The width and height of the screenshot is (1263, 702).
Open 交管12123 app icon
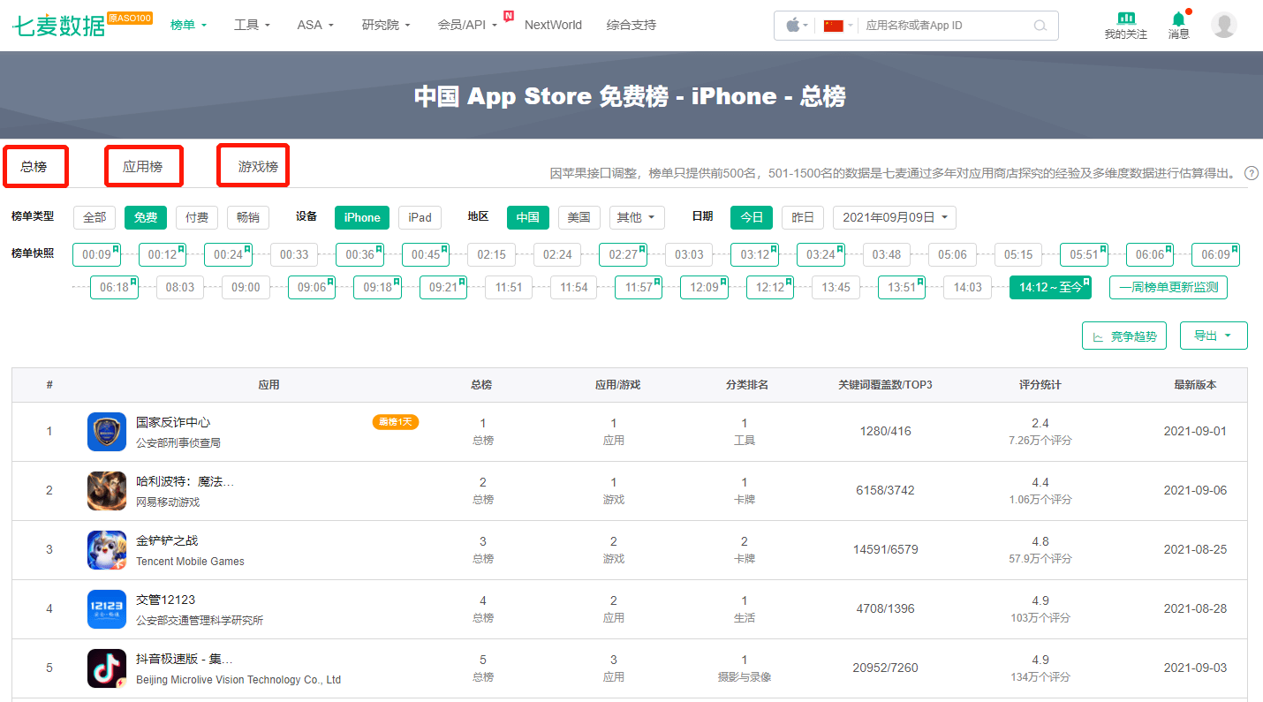click(107, 609)
